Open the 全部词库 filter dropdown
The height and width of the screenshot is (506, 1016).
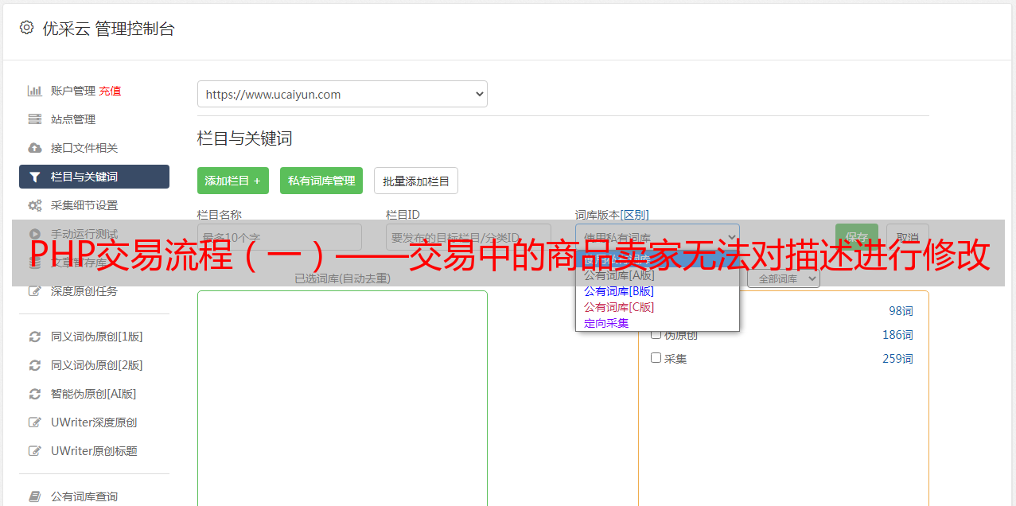[x=784, y=279]
